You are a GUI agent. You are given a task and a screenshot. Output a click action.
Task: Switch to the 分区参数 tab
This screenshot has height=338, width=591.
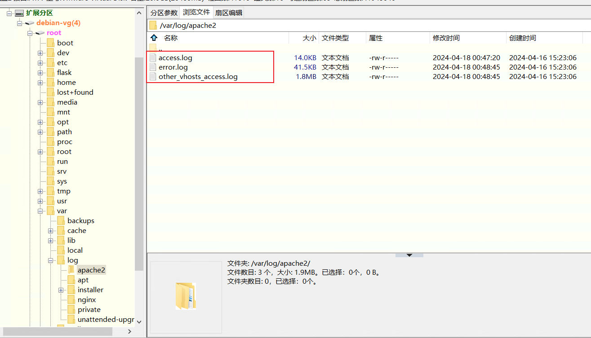coord(164,13)
